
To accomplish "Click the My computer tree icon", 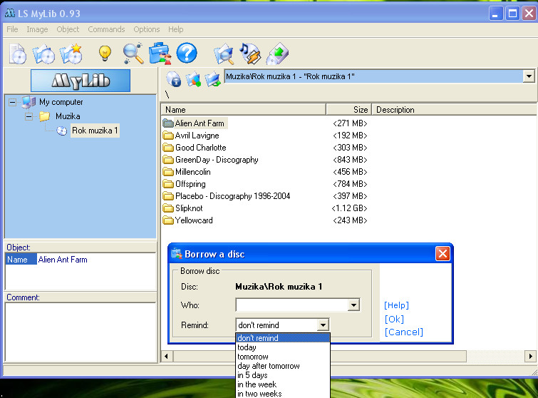I will (x=29, y=102).
